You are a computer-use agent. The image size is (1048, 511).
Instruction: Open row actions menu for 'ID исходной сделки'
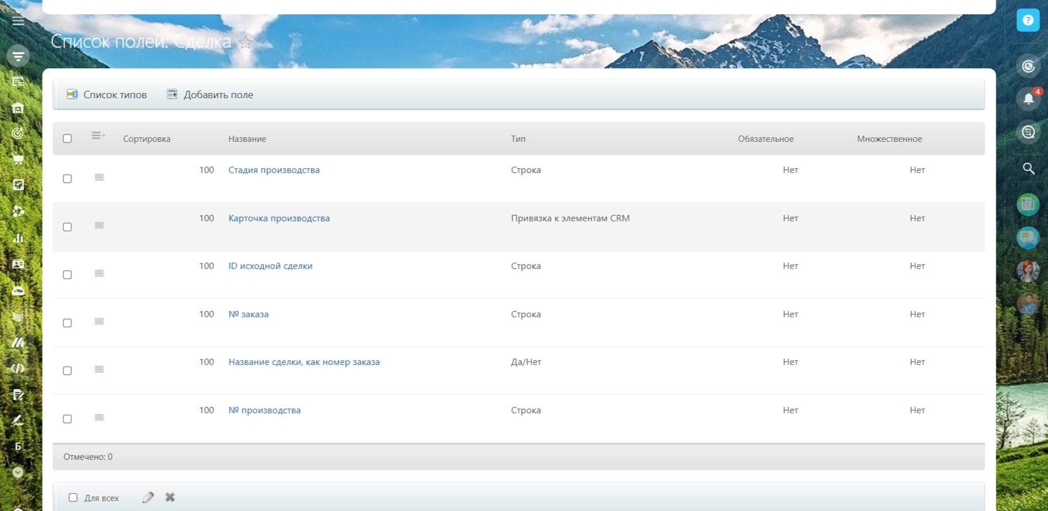click(x=99, y=274)
